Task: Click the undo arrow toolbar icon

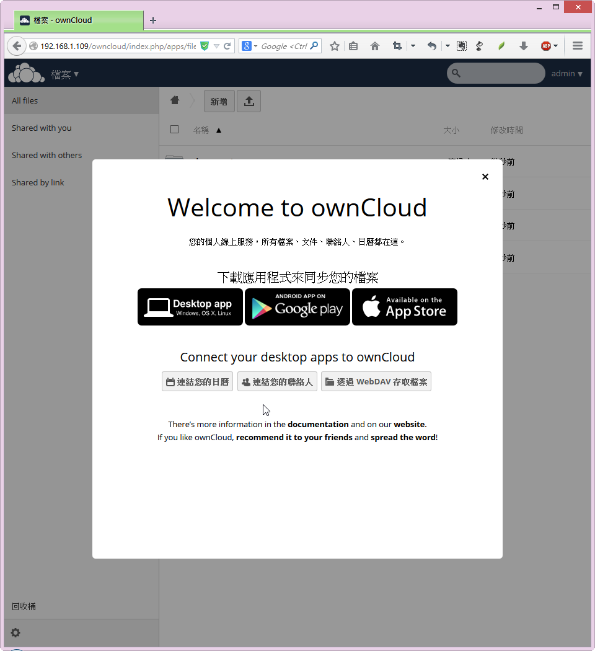Action: 431,46
